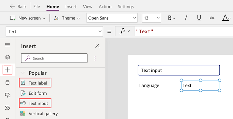Close the Insert pane

click(97, 46)
